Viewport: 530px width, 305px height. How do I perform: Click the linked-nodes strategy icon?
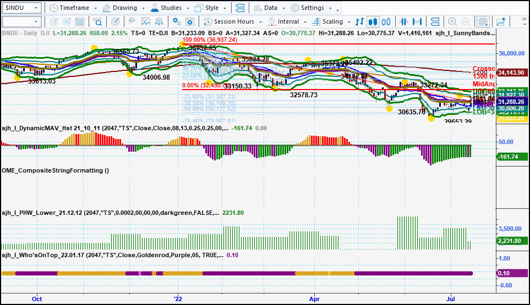coord(159,21)
